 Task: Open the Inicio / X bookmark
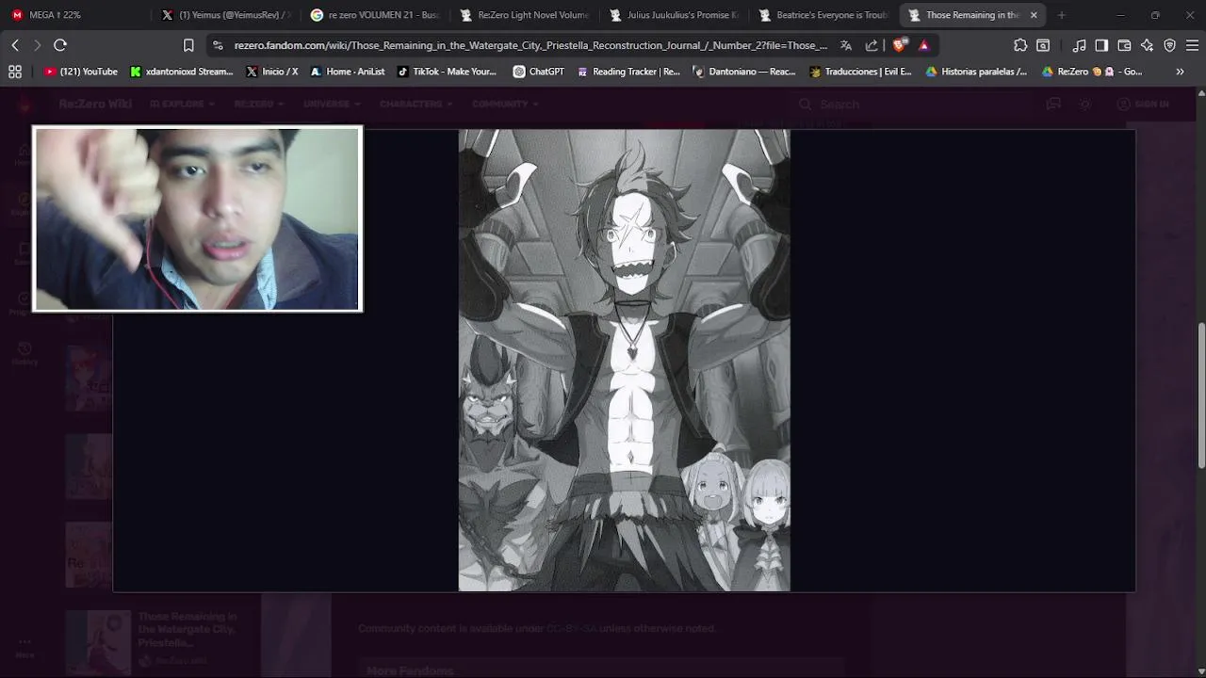click(272, 72)
